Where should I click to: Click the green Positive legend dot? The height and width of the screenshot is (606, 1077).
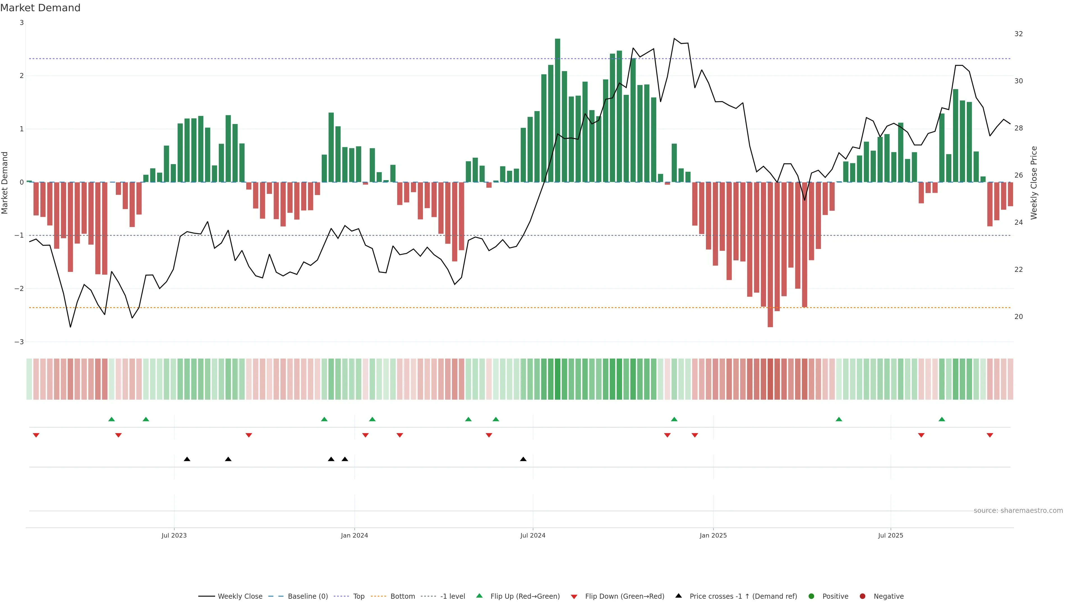tap(811, 596)
